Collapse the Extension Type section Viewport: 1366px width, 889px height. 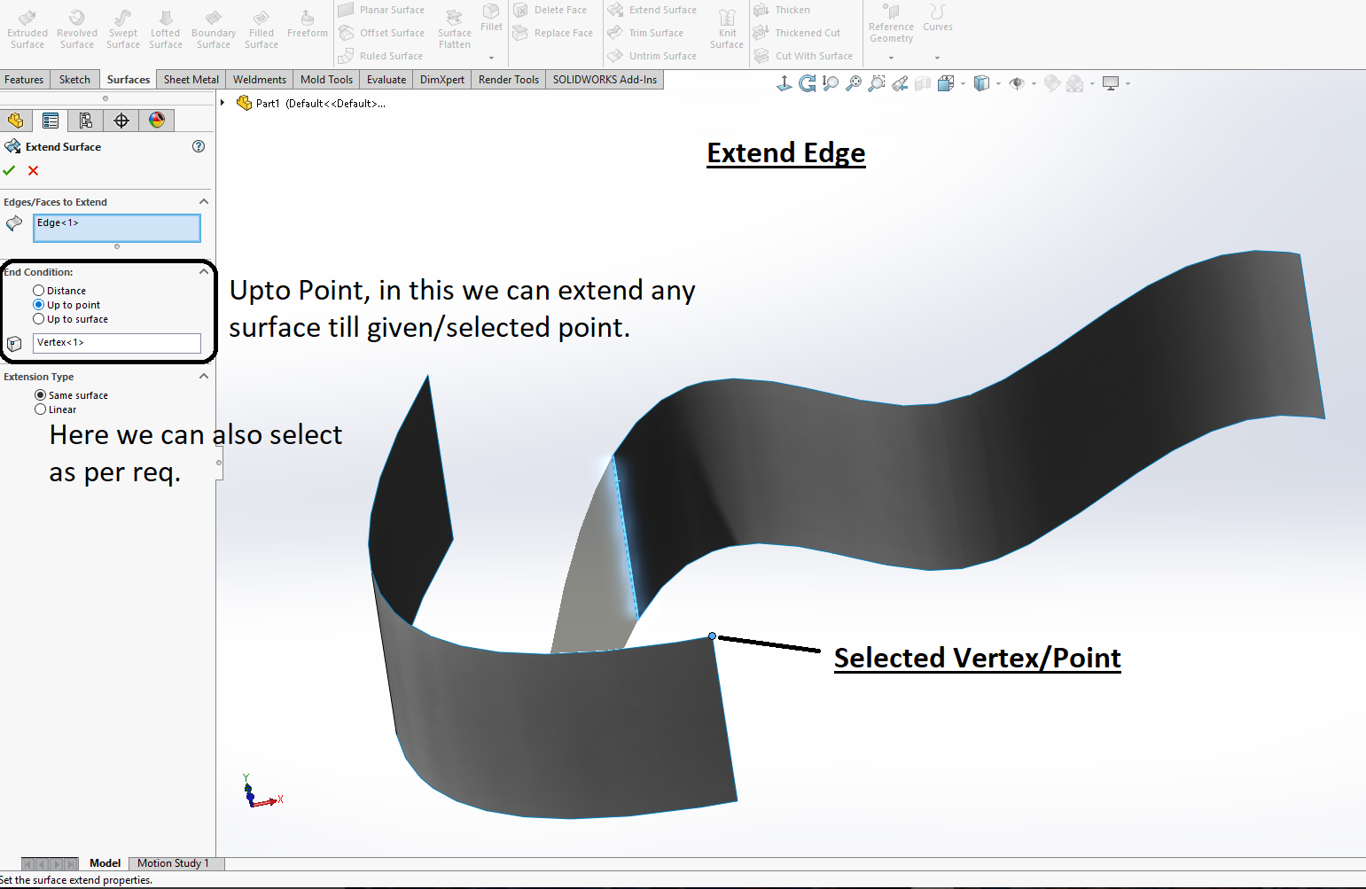click(204, 377)
